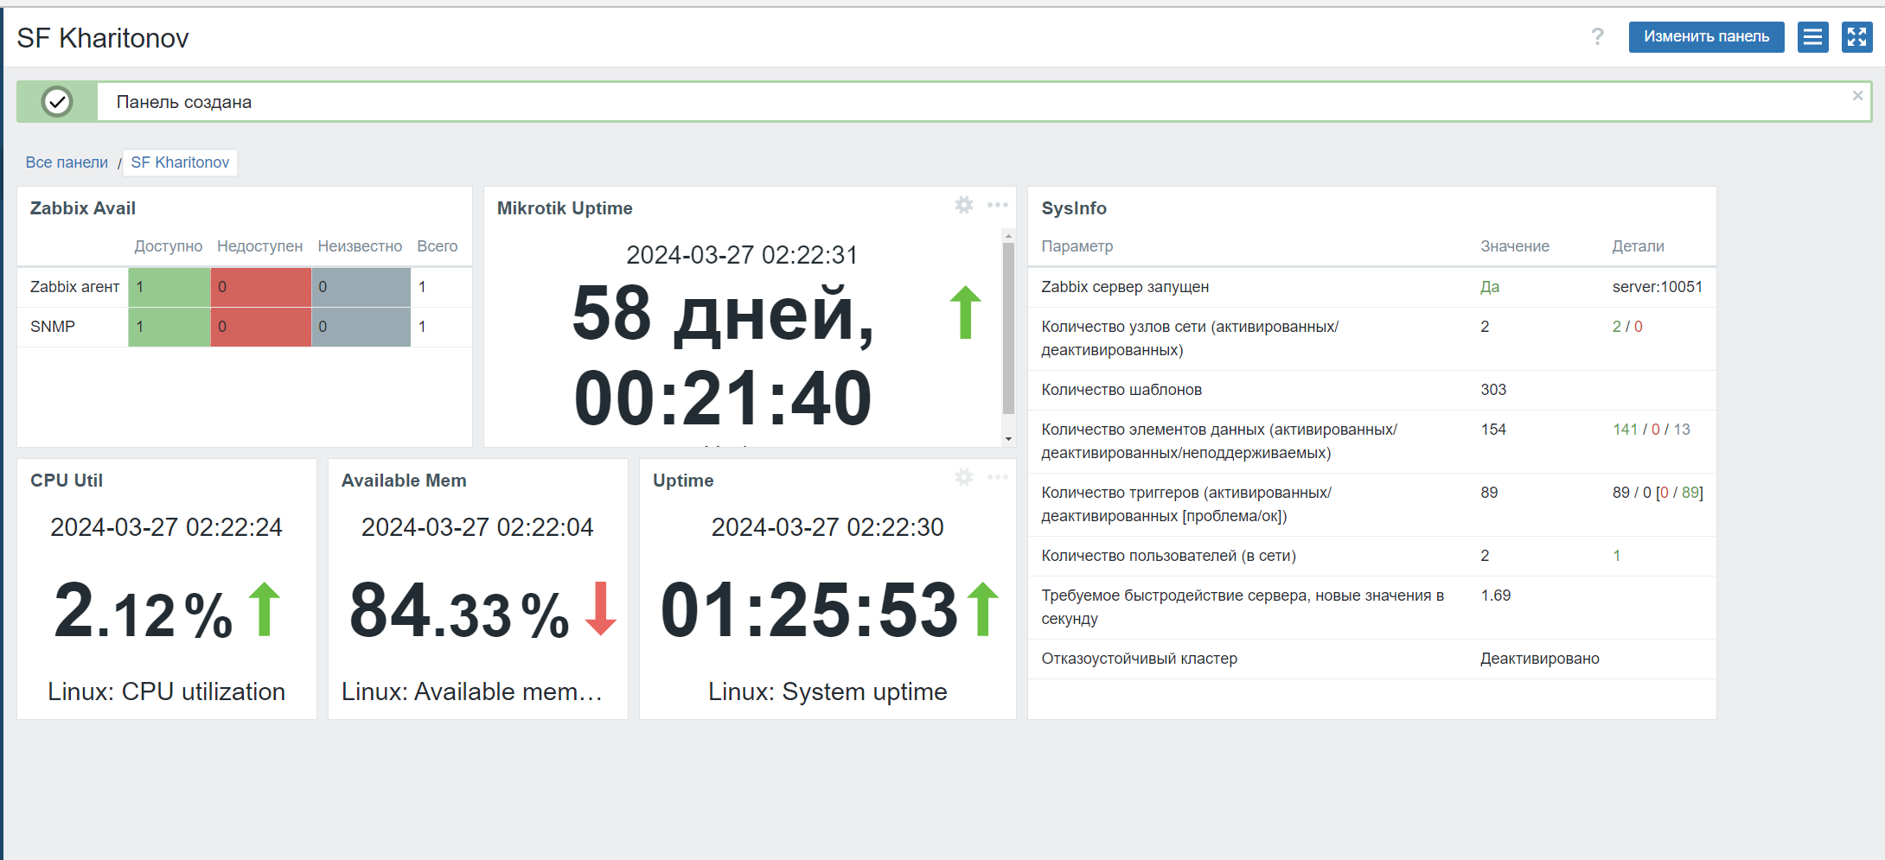Open Mikrotik Uptime widget three-dot menu
1885x860 pixels.
coord(997,205)
